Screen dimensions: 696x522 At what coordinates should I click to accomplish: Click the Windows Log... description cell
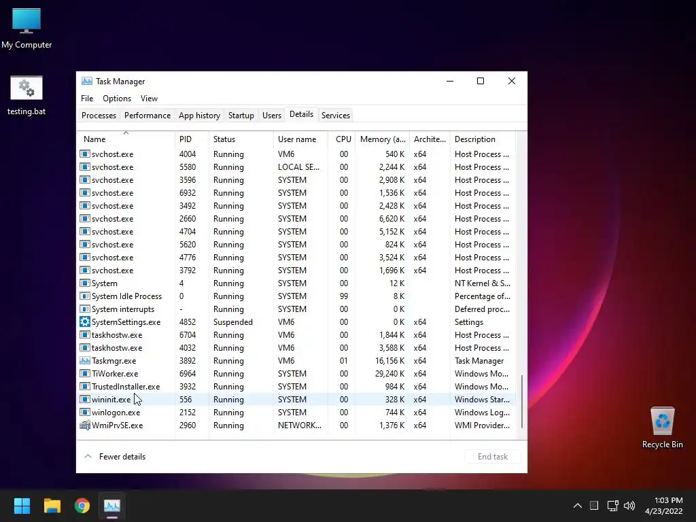coord(482,413)
